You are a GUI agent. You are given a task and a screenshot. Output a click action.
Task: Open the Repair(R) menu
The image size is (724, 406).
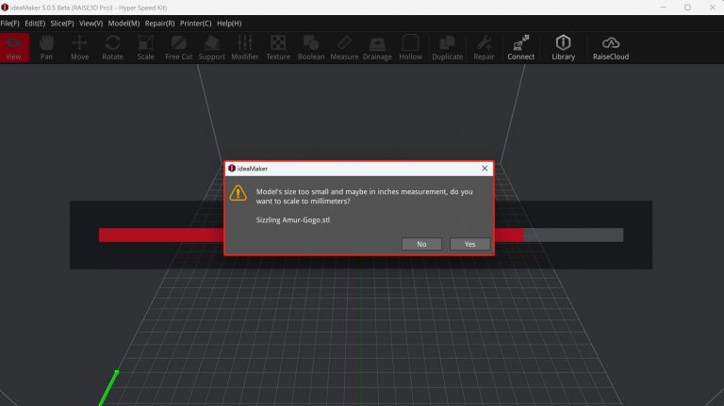[x=159, y=23]
